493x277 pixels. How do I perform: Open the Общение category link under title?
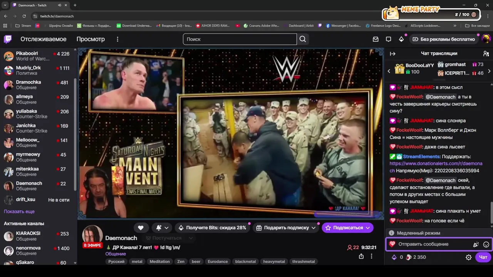coord(116,254)
